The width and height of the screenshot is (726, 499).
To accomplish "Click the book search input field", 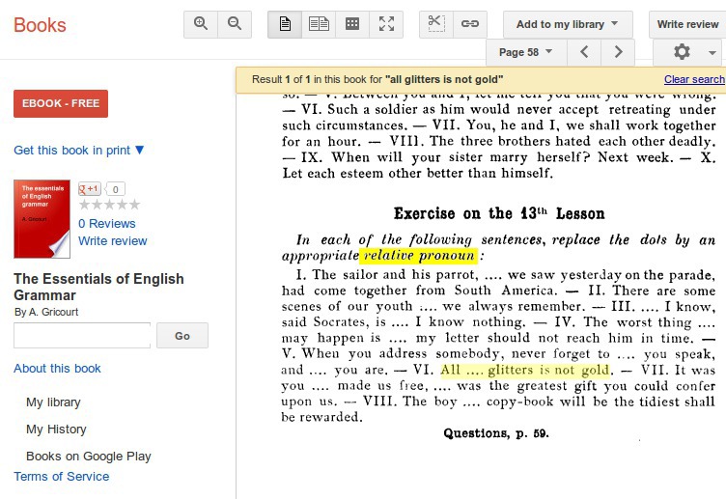I will point(82,335).
